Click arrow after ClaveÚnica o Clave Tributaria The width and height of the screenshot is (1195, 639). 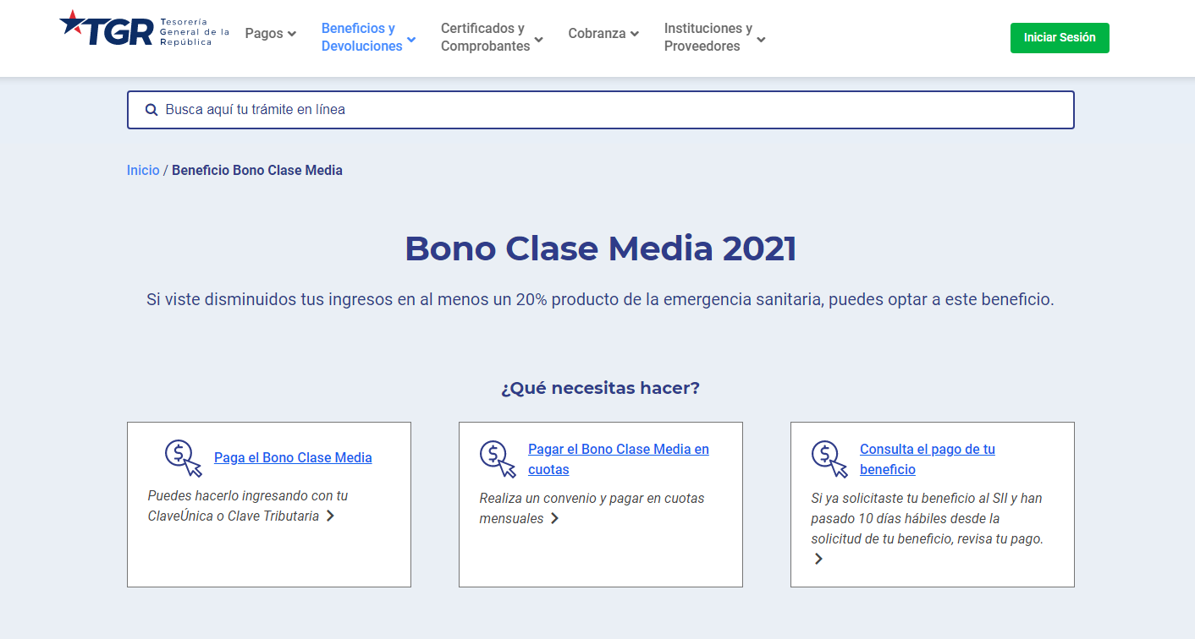point(330,516)
